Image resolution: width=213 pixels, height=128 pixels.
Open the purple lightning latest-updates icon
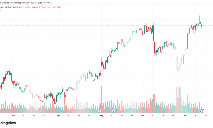[x=202, y=111]
